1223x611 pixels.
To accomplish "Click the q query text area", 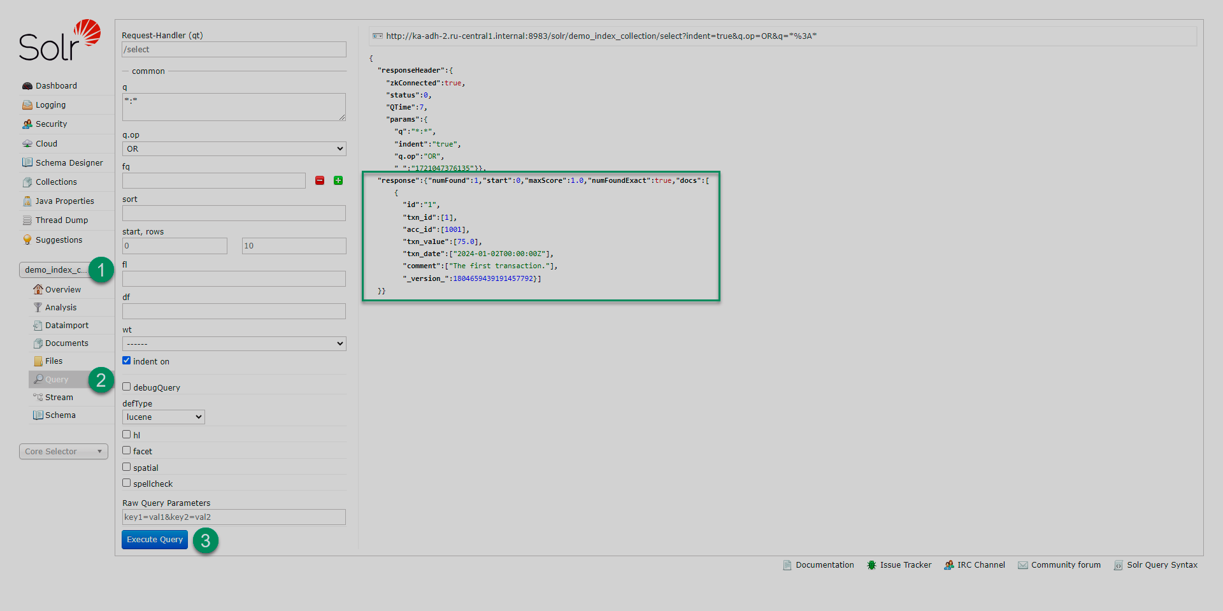I will 234,107.
